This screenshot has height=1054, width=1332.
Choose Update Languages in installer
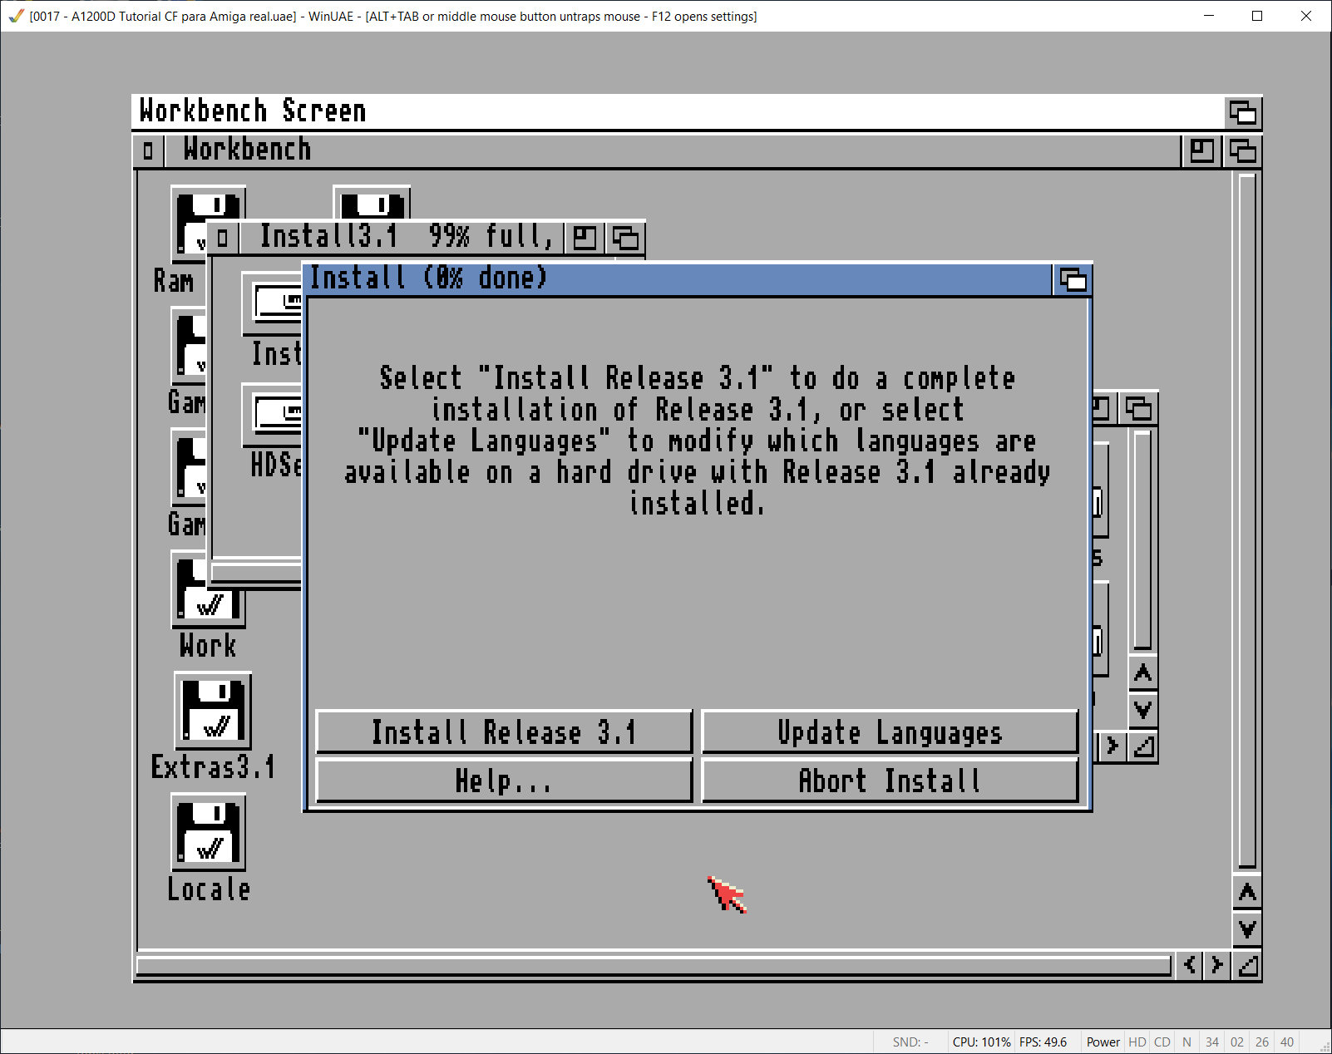[890, 731]
